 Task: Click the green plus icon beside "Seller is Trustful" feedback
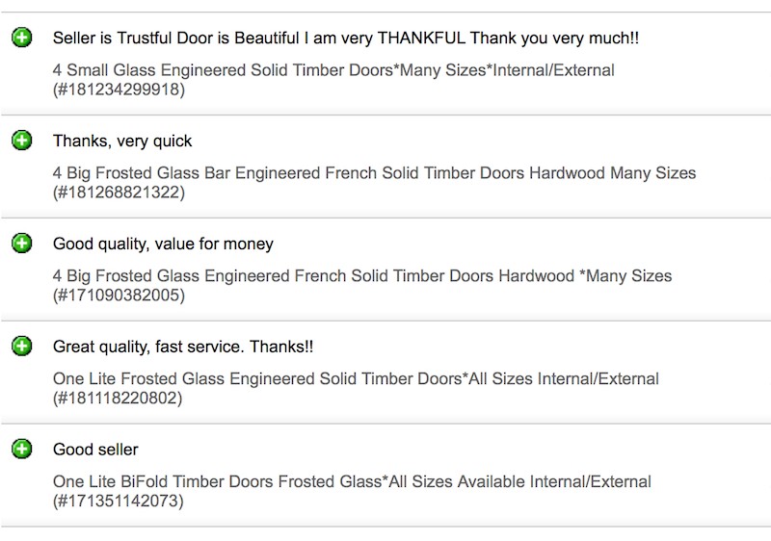[21, 38]
